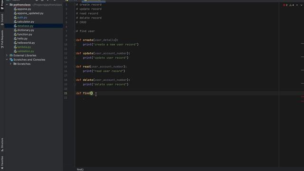304x171 pixels.
Task: Click "def read(user_account_number):" line
Action: [101, 66]
